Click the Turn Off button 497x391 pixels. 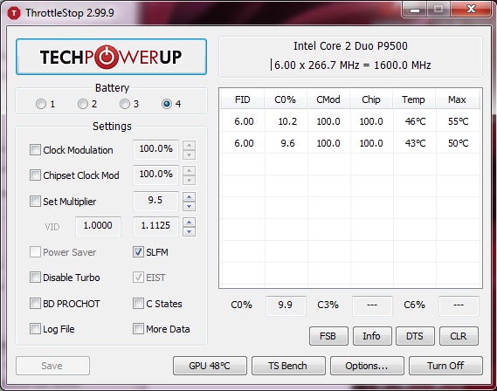[445, 366]
